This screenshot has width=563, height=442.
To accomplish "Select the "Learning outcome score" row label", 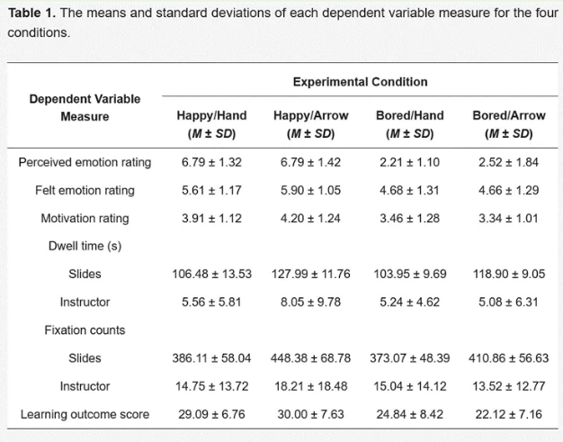I will [x=85, y=415].
